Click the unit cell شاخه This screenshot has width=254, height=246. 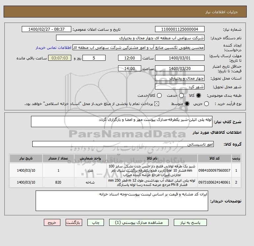point(90,182)
